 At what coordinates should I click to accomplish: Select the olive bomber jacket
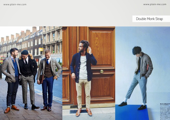pyautogui.click(x=144, y=65)
